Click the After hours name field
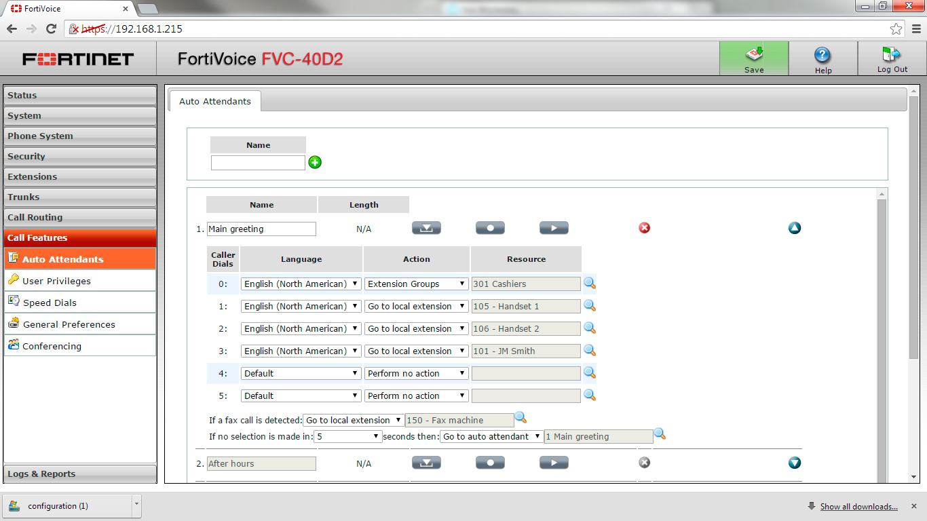Viewport: 927px width, 521px height. 261,464
